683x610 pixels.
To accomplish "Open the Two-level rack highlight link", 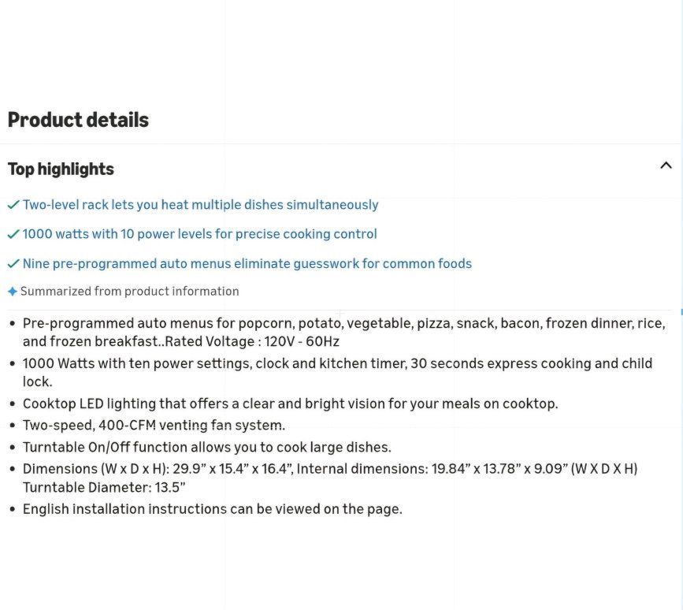I will pyautogui.click(x=200, y=205).
